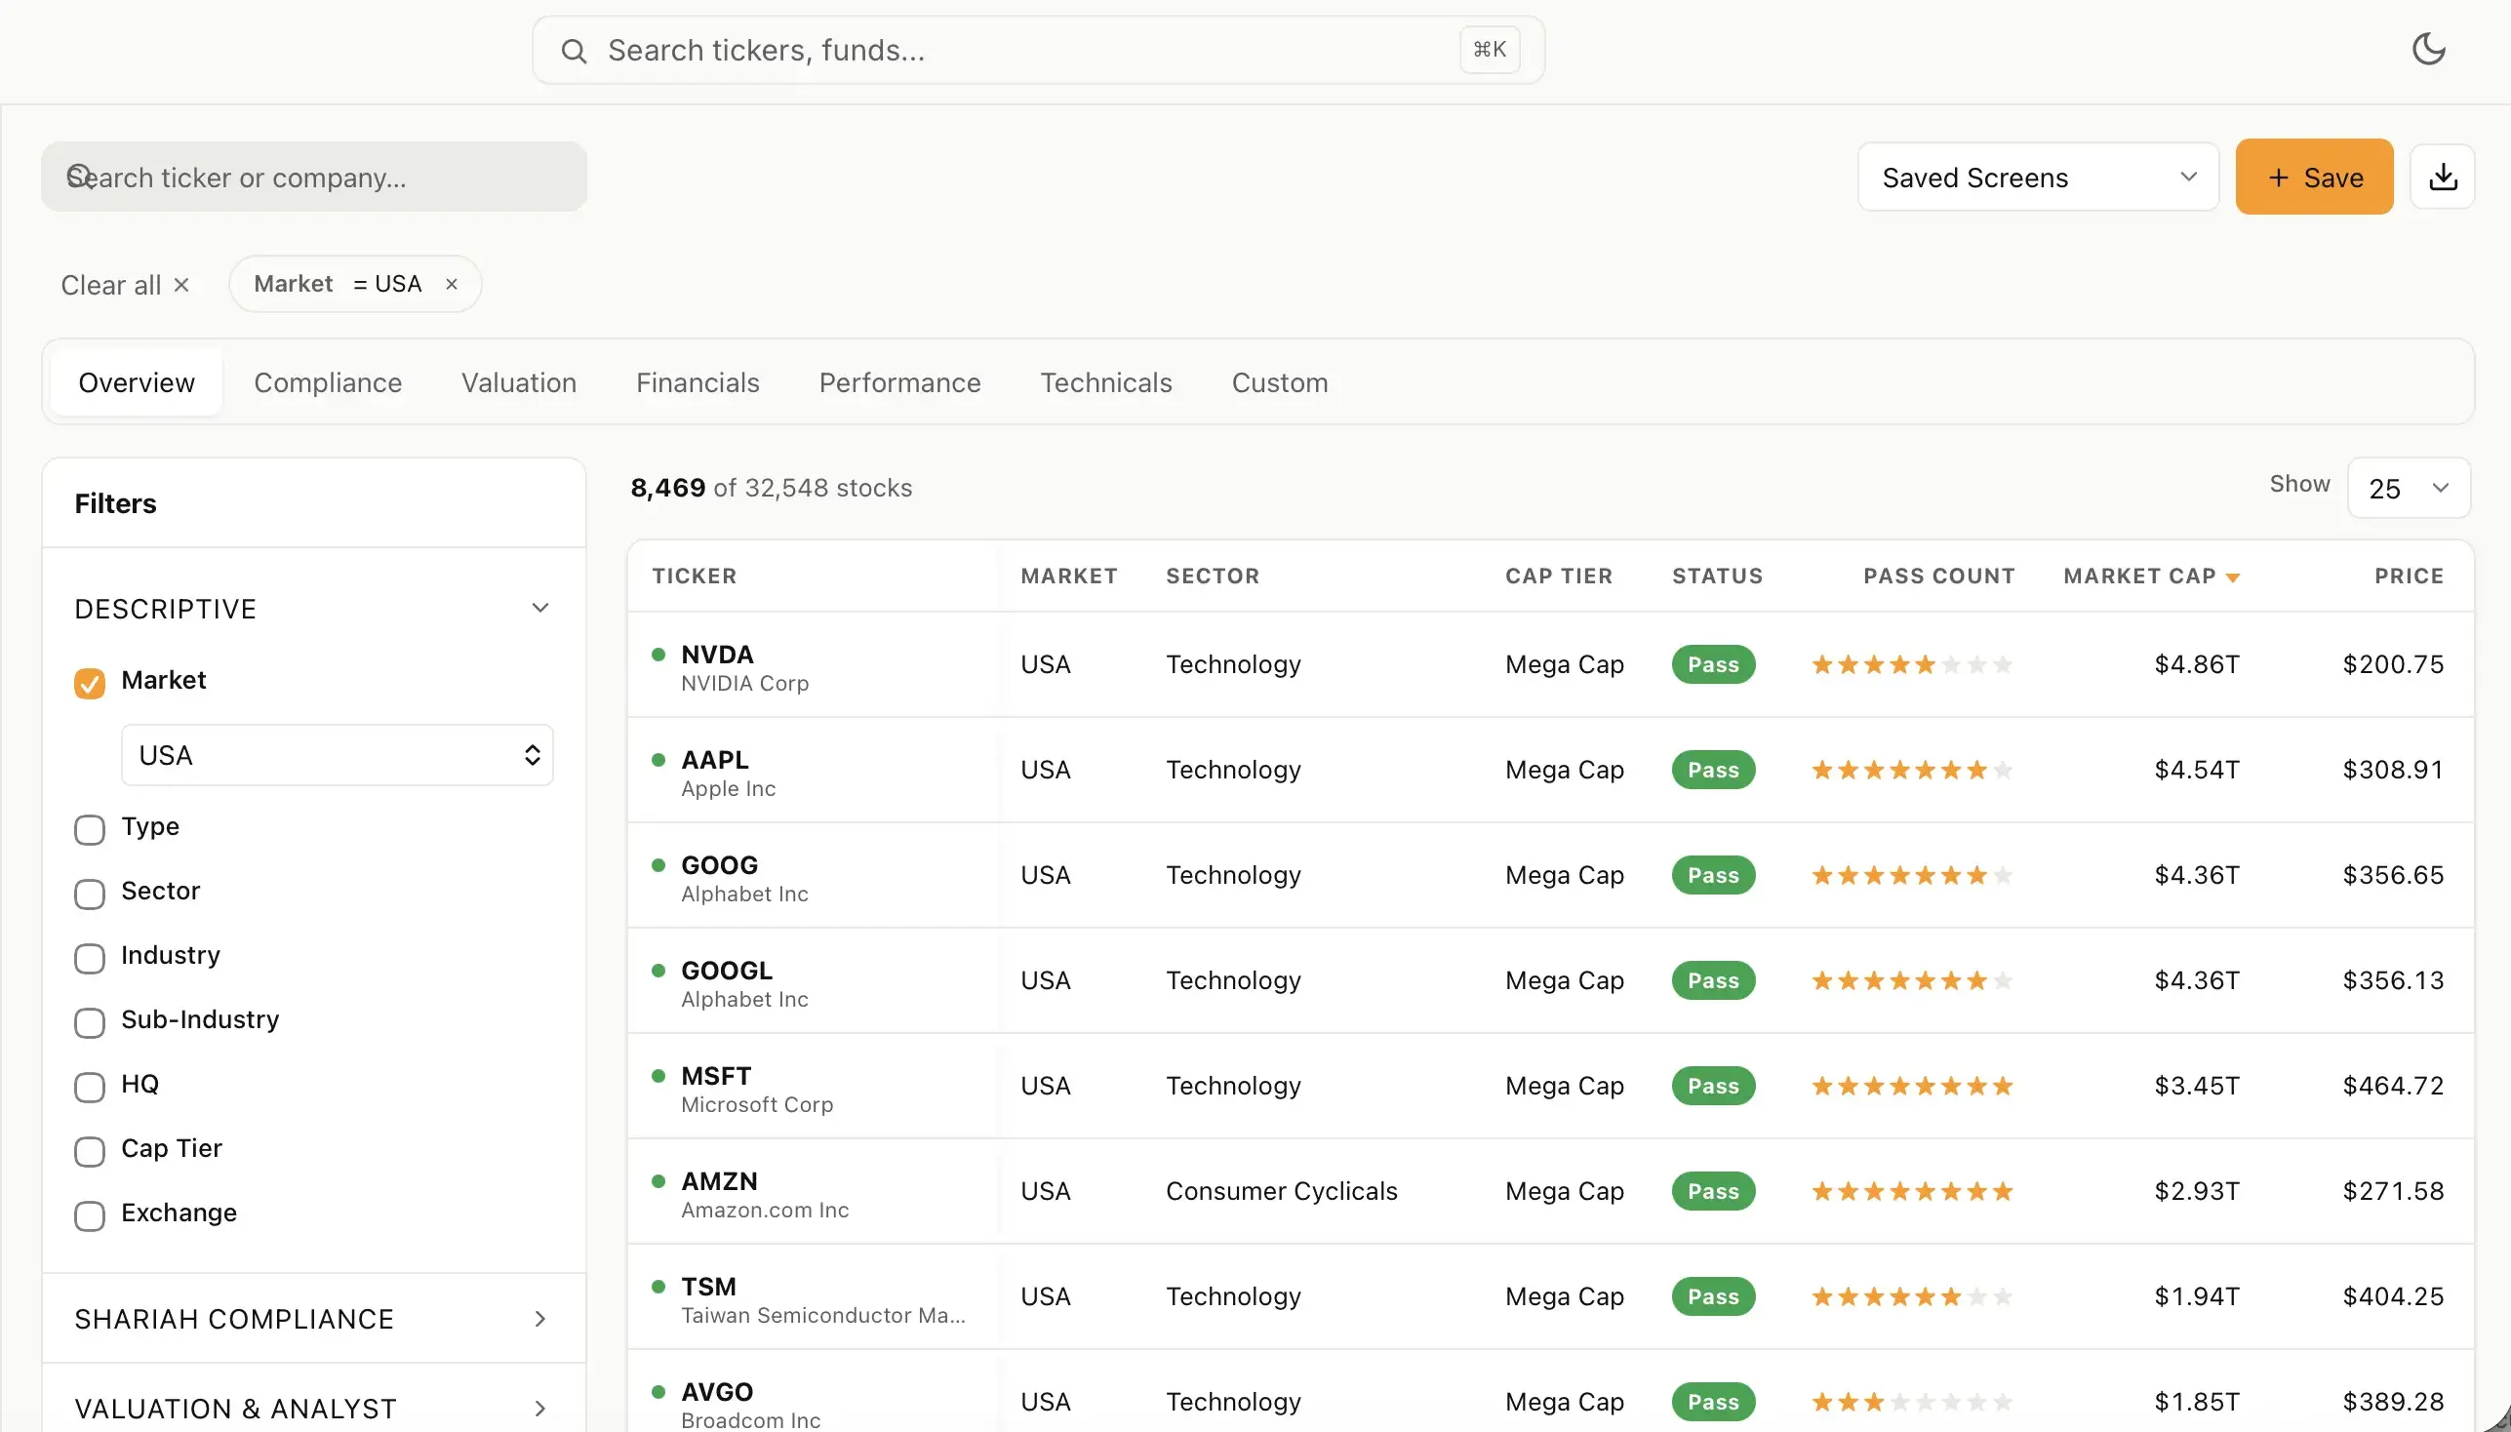Enable the Type filter checkbox
The image size is (2511, 1432).
[90, 829]
